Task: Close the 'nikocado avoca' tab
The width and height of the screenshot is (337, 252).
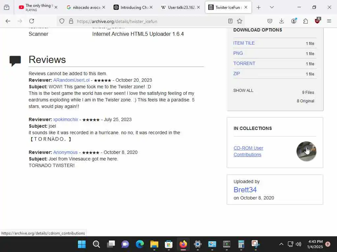Action: click(104, 7)
